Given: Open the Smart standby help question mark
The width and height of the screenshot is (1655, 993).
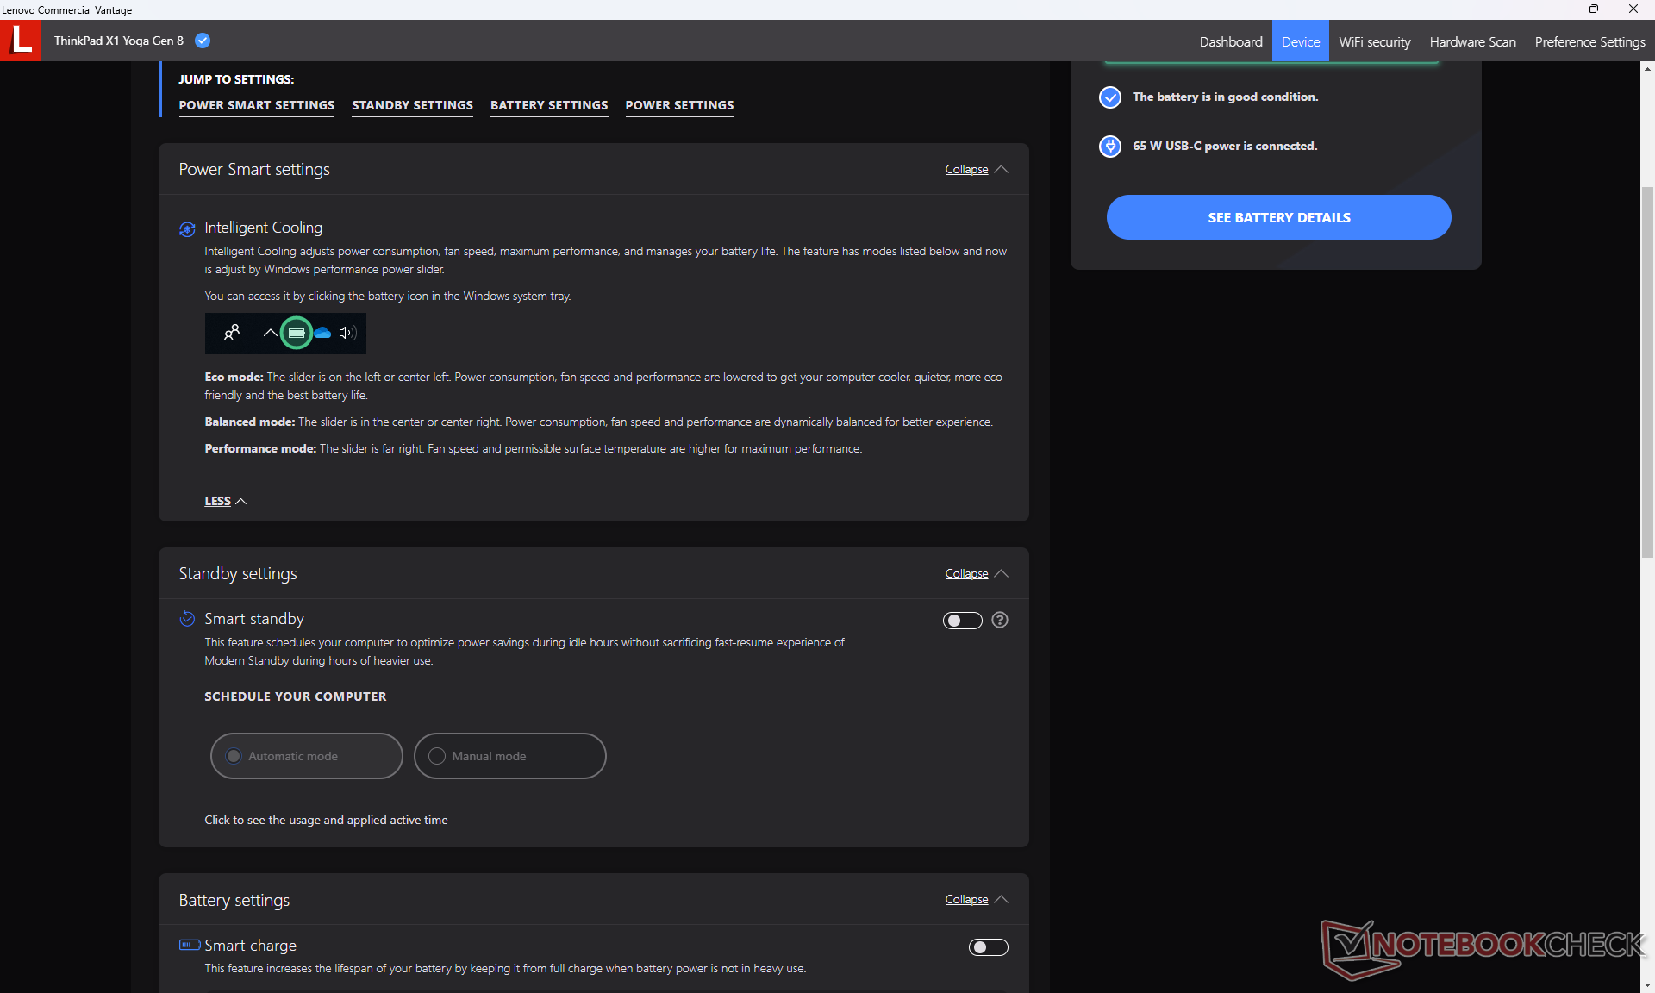Looking at the screenshot, I should click(1000, 620).
